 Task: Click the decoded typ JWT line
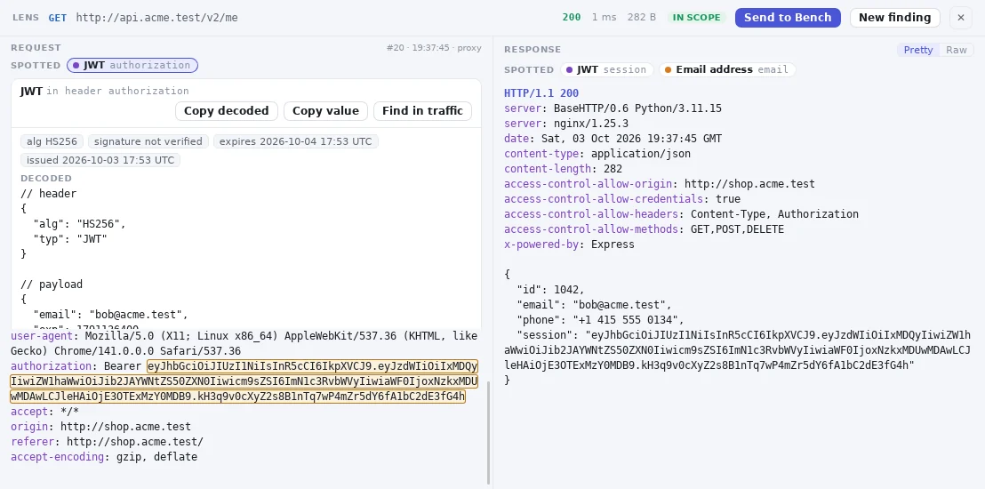click(x=70, y=239)
